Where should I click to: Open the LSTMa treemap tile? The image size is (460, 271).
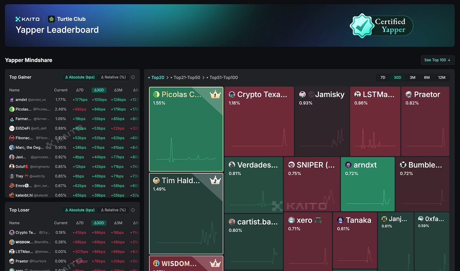coord(375,122)
